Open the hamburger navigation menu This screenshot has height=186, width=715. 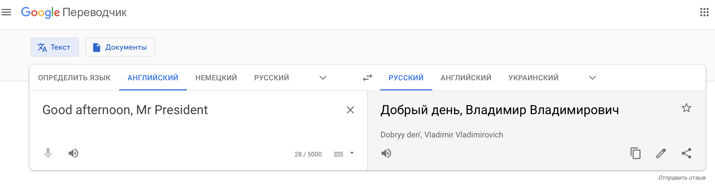(x=7, y=12)
